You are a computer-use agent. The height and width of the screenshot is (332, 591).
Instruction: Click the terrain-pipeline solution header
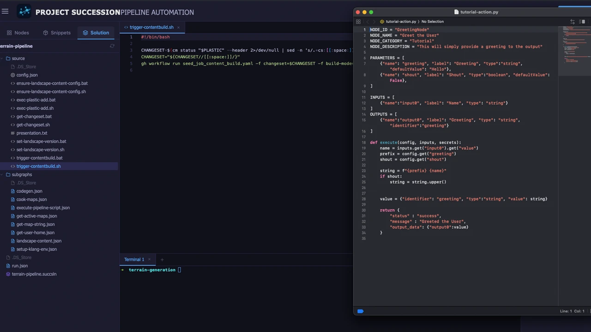(16, 46)
